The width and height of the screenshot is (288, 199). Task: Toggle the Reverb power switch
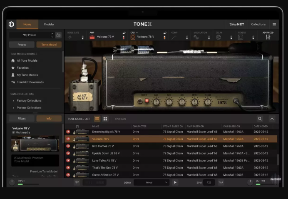(x=253, y=37)
